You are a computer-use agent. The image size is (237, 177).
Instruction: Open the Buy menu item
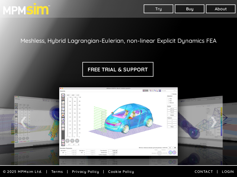coord(190,9)
